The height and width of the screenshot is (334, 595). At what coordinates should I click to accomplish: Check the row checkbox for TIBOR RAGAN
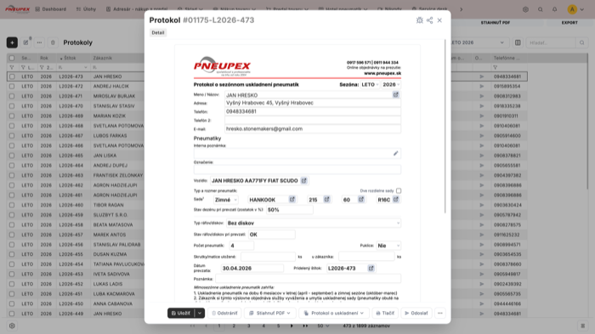(12, 205)
